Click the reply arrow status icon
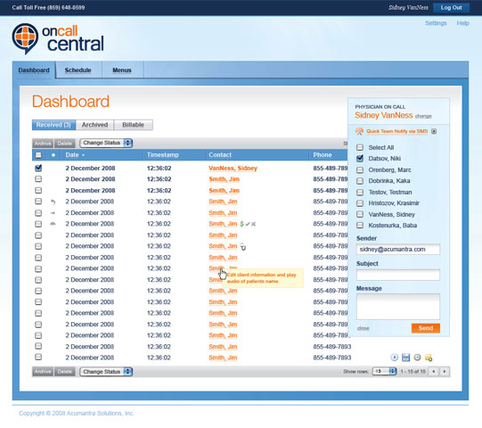 53,202
